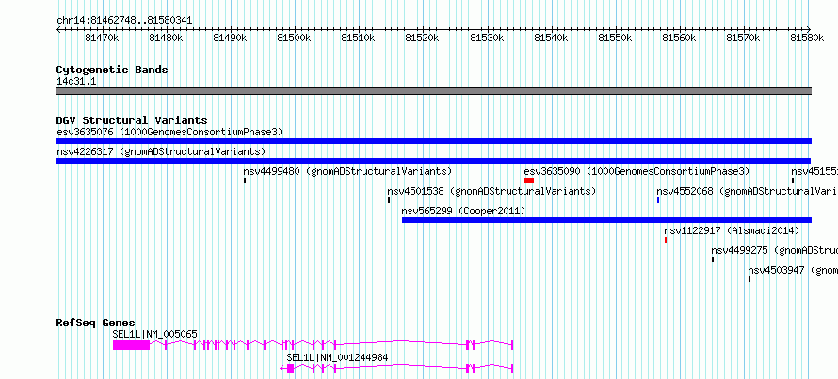Viewport: 838px width, 379px height.
Task: Click the magenta exon block of NM_001244984
Action: pos(290,369)
